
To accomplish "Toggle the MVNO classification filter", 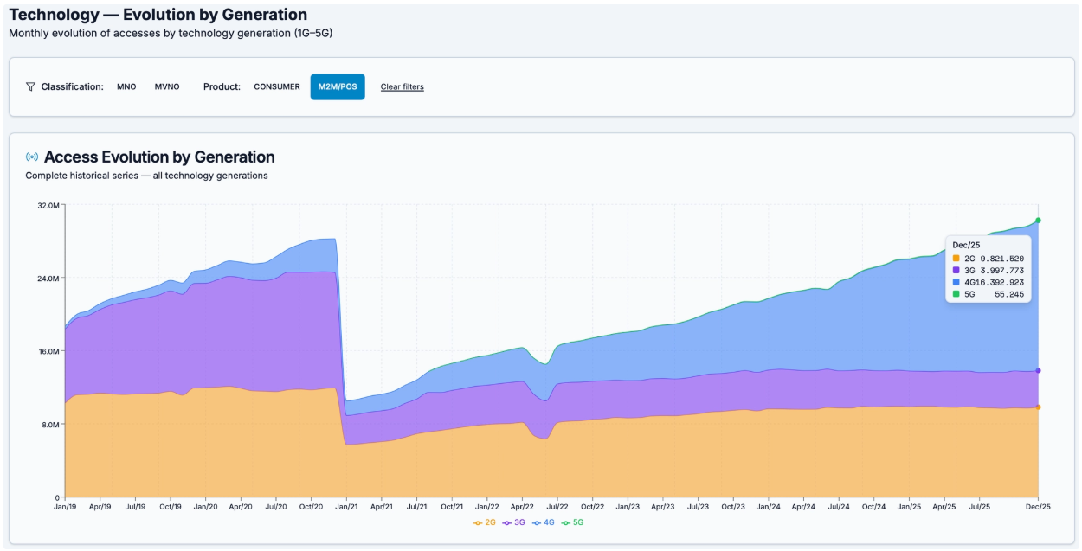I will [x=165, y=86].
